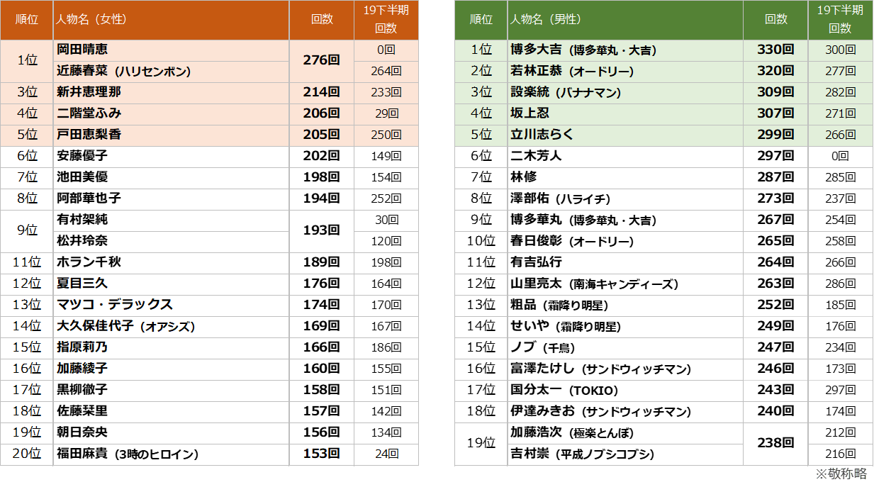874x487 pixels.
Task: Click on 二階堂ふみ in female ranking
Action: click(x=89, y=113)
